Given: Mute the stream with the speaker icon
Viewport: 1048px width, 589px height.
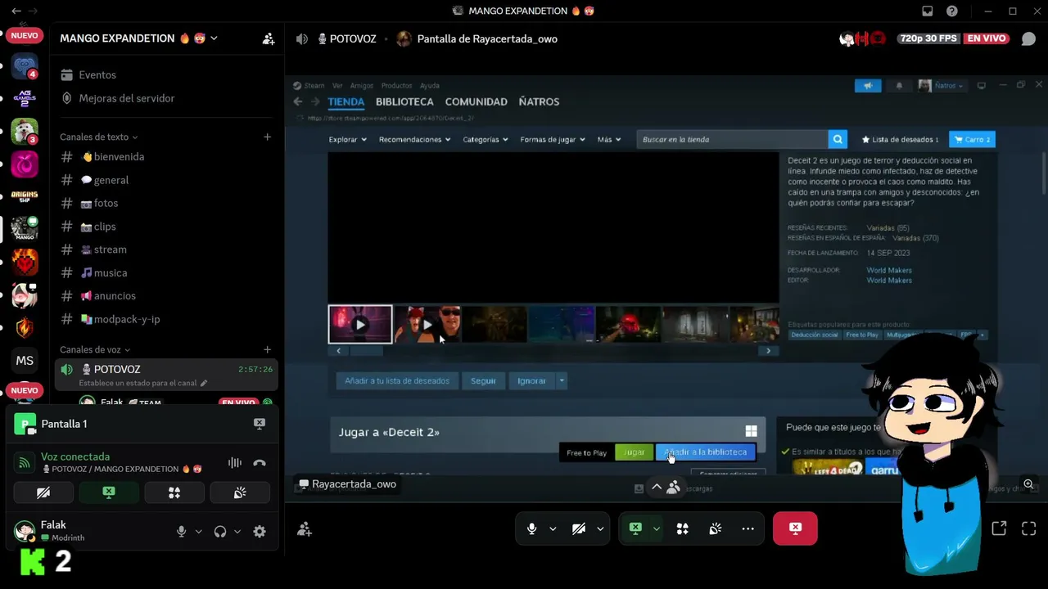Looking at the screenshot, I should point(302,38).
